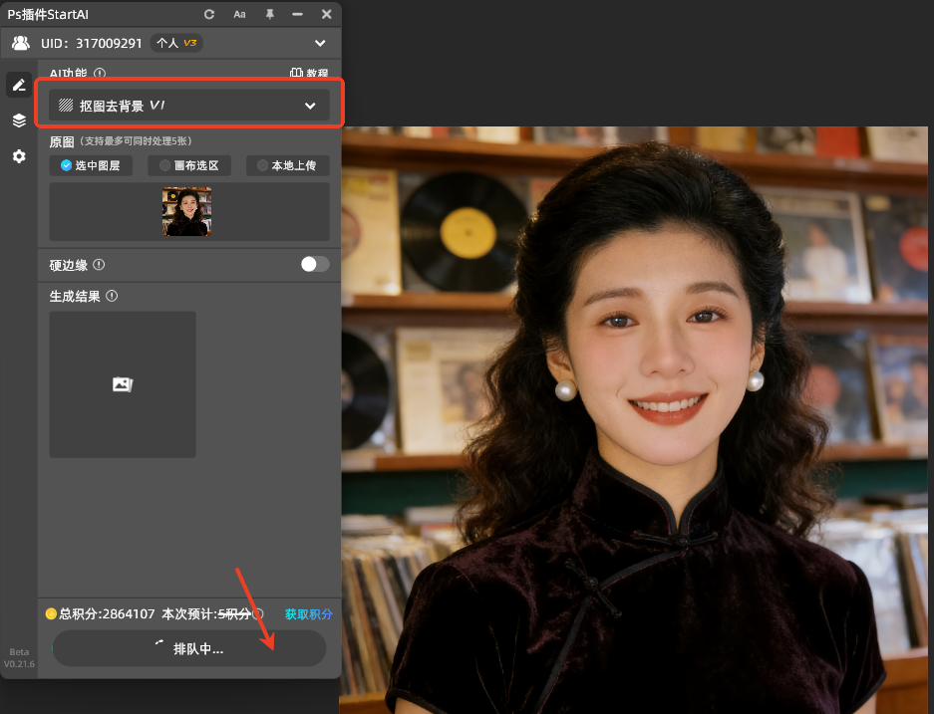Select the pencil edit tool in sidebar
This screenshot has height=714, width=934.
coord(18,85)
